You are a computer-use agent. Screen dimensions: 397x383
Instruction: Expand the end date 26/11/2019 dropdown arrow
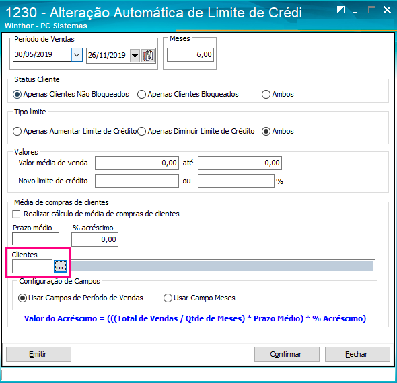point(135,56)
